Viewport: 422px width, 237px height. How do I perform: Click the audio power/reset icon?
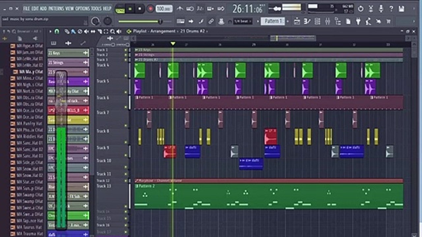pyautogui.click(x=361, y=9)
